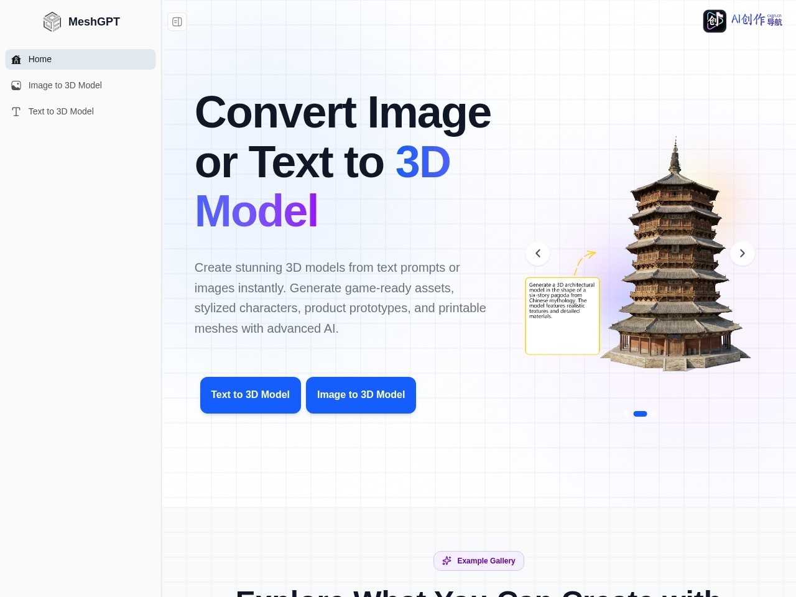This screenshot has height=597, width=796.
Task: Toggle the sidebar collapse icon
Action: [177, 22]
